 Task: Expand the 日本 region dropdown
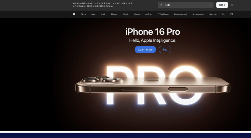(185, 5)
